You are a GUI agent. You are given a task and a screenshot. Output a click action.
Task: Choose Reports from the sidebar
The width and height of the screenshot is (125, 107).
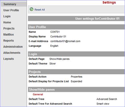[x=9, y=41]
